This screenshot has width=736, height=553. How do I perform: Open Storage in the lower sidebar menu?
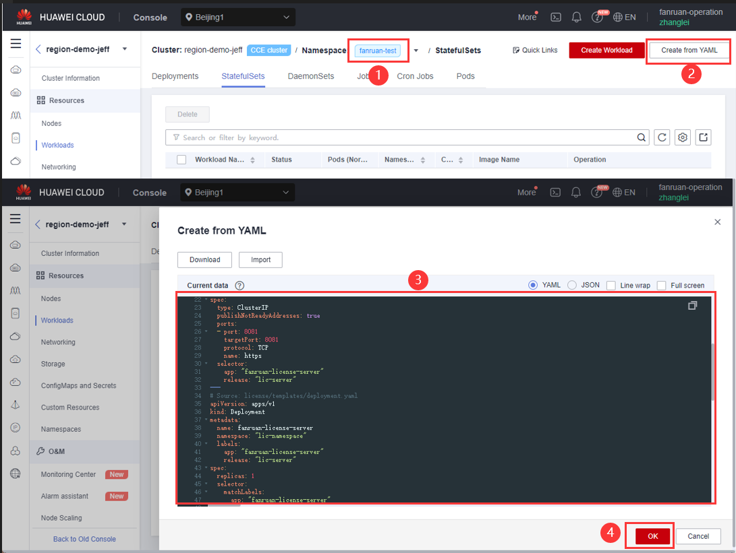[53, 364]
